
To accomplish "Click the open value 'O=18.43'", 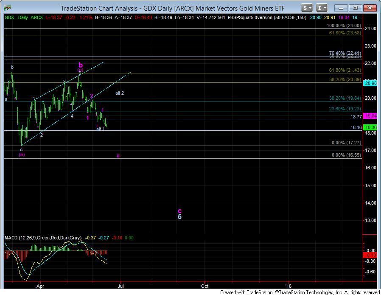I will click(143, 17).
